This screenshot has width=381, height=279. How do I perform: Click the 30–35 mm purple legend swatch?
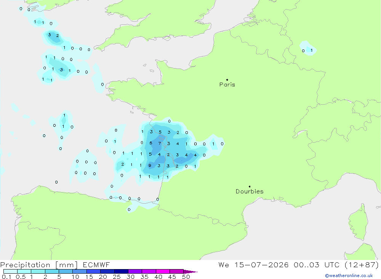click(x=135, y=271)
